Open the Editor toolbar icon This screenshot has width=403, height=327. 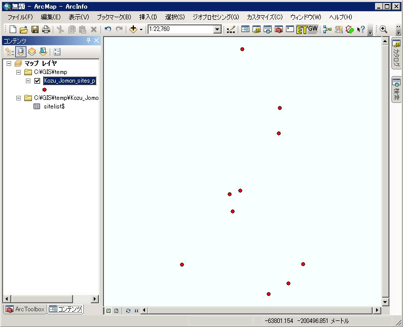(231, 29)
